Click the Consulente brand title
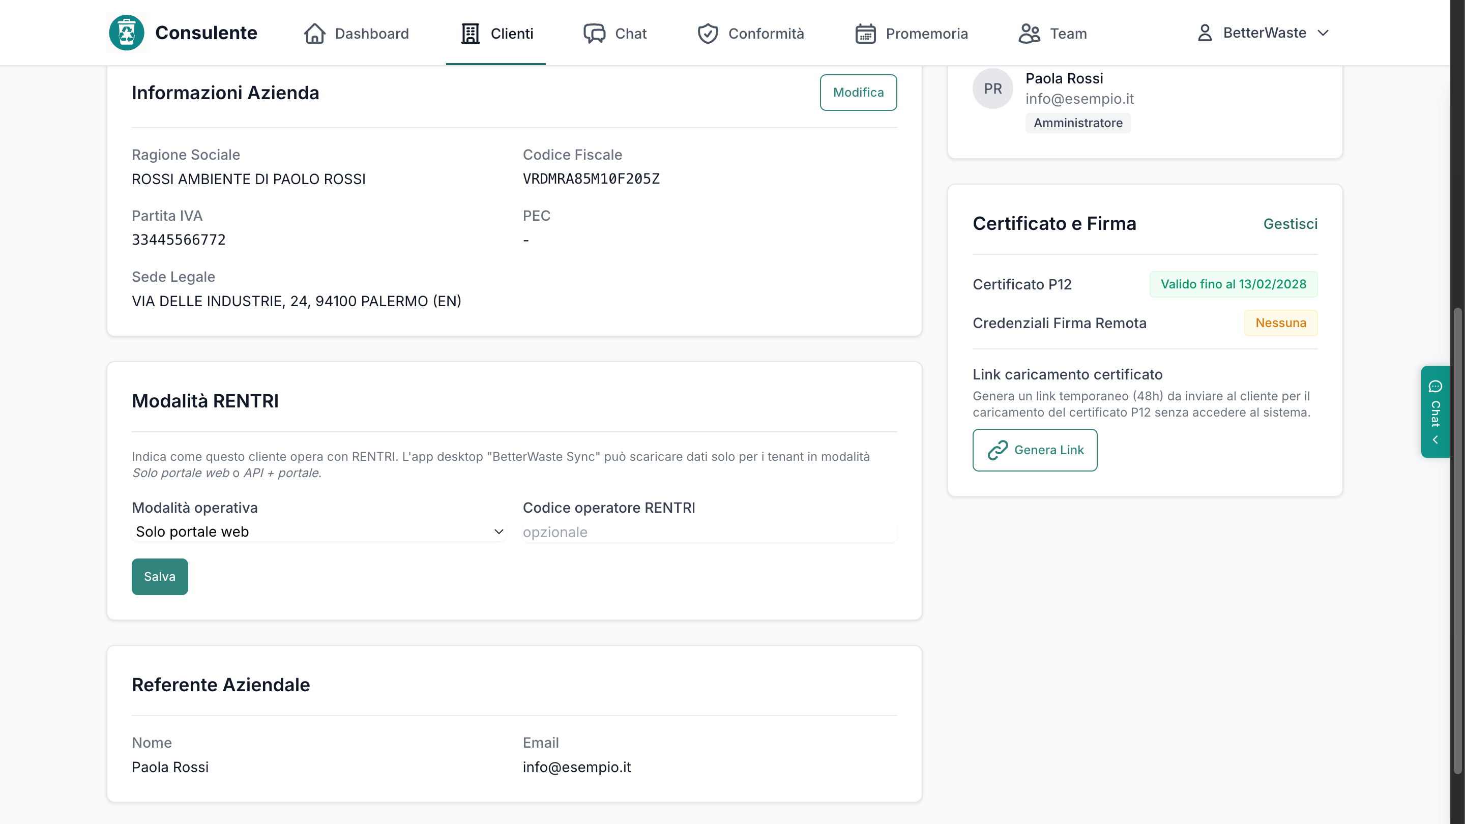This screenshot has width=1465, height=824. tap(206, 33)
